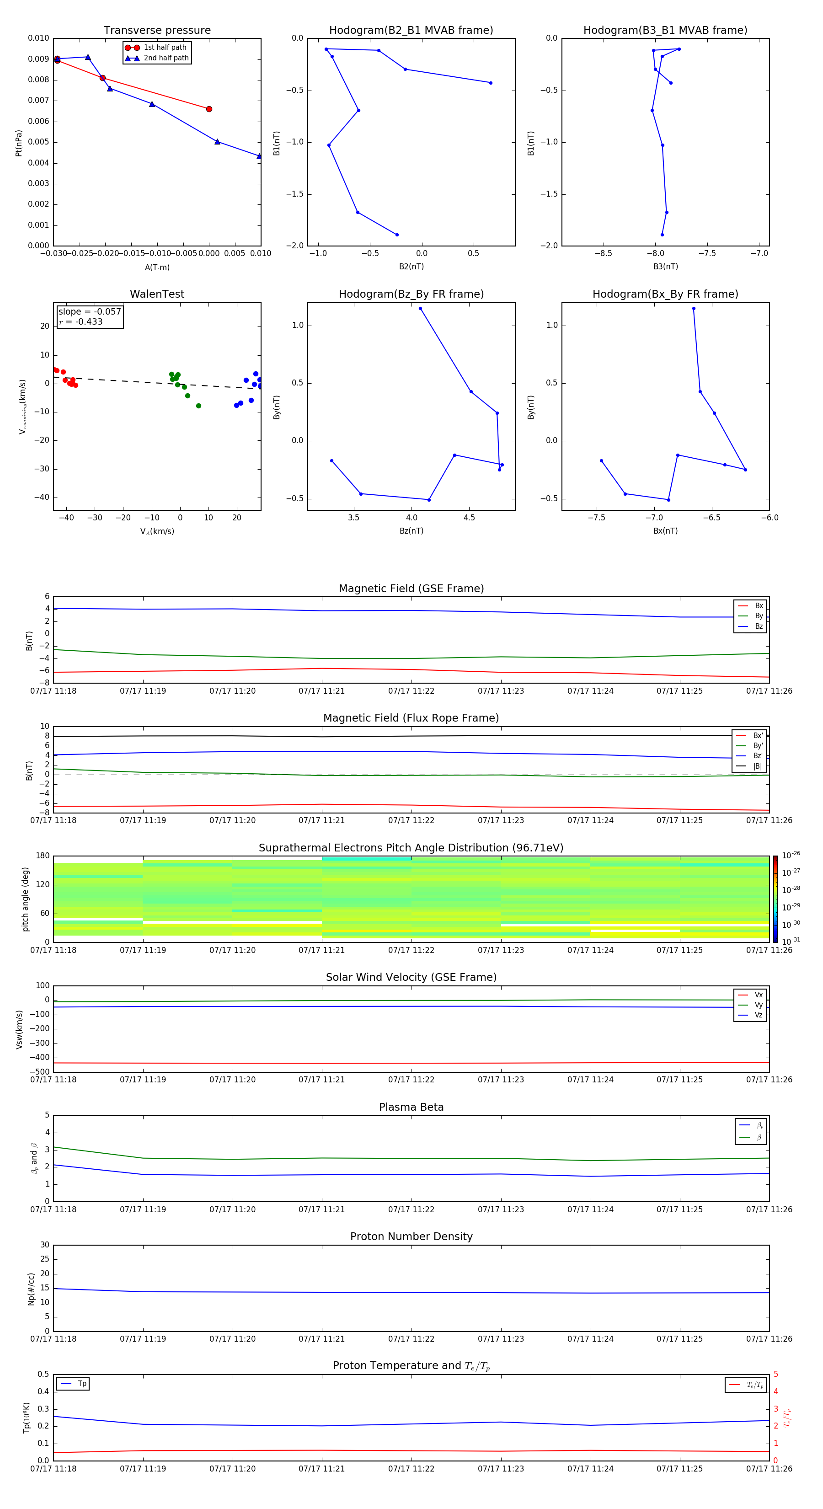Click the "Vsw(km/s)" y-axis label
823x1509 pixels.
click(x=19, y=1029)
